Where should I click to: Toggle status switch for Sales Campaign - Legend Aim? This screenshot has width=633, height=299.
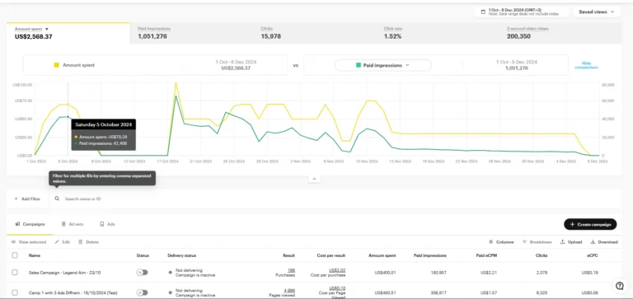point(142,273)
